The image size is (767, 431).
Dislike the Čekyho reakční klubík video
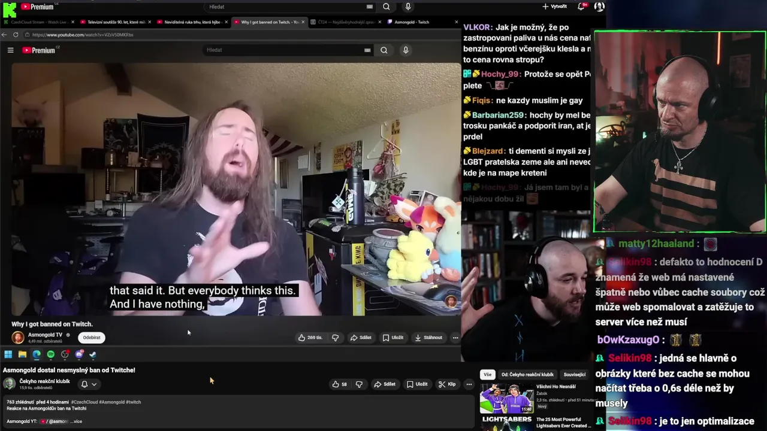pyautogui.click(x=359, y=384)
